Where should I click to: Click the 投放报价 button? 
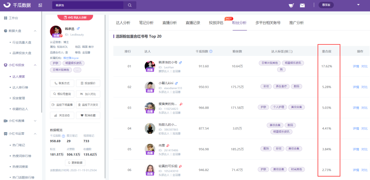[88, 83]
